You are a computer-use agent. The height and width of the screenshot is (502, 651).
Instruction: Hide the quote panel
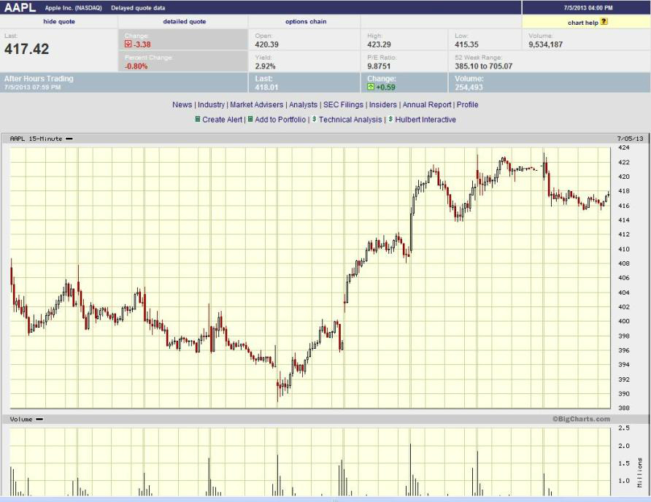pos(59,22)
